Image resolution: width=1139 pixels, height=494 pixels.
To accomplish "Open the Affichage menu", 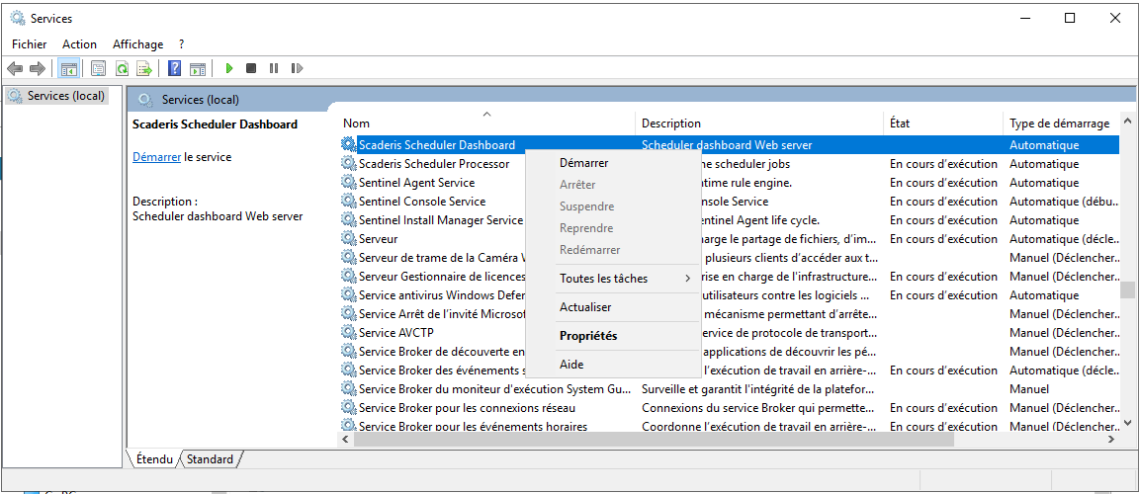I will [138, 44].
